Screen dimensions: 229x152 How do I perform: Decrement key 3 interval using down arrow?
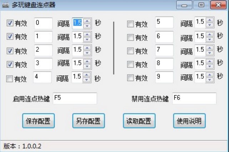[x=87, y=66]
